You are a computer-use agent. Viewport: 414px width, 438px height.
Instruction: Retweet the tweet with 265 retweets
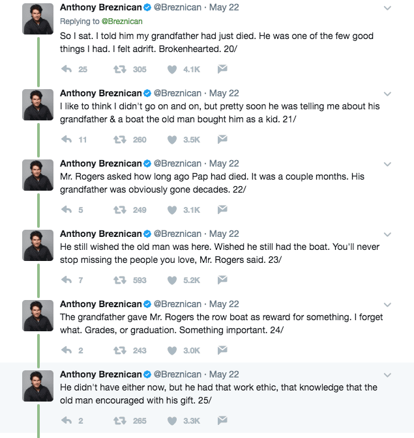click(x=119, y=420)
